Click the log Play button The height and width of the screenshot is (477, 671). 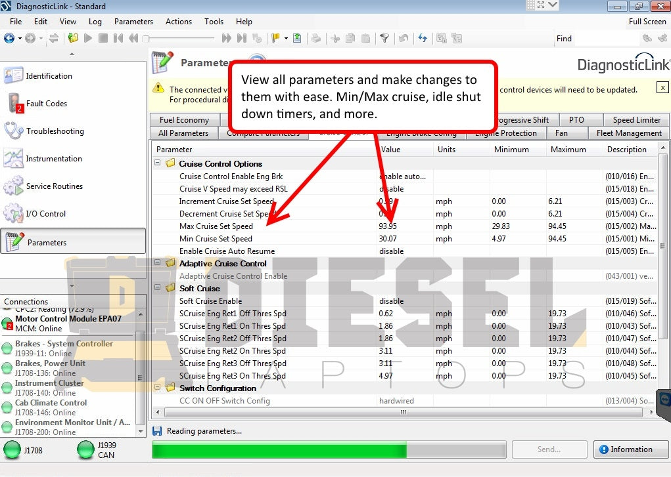88,39
